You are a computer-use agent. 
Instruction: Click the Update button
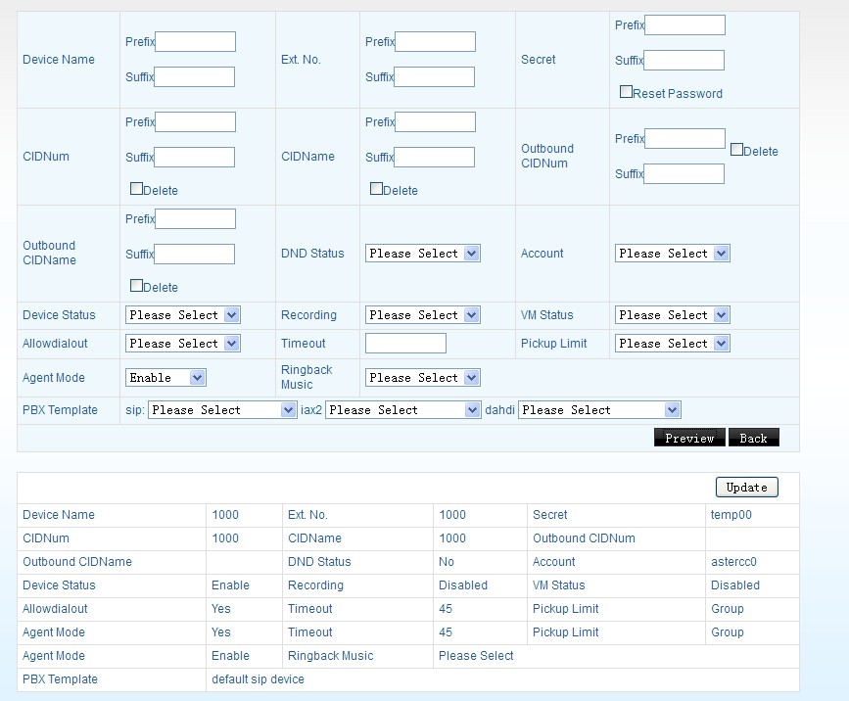coord(747,488)
